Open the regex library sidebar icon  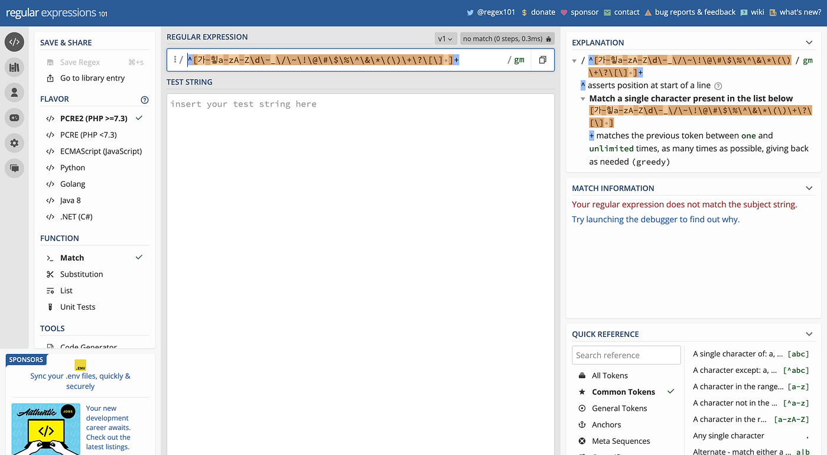pyautogui.click(x=14, y=67)
